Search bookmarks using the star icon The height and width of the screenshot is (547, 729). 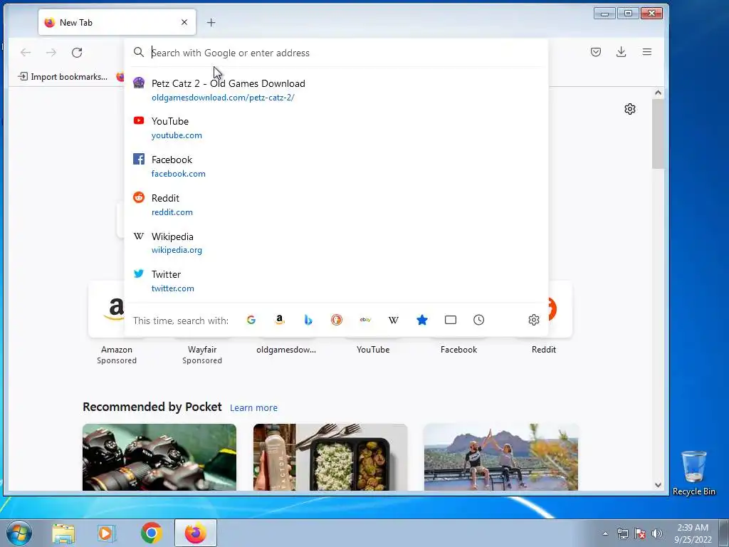[422, 320]
